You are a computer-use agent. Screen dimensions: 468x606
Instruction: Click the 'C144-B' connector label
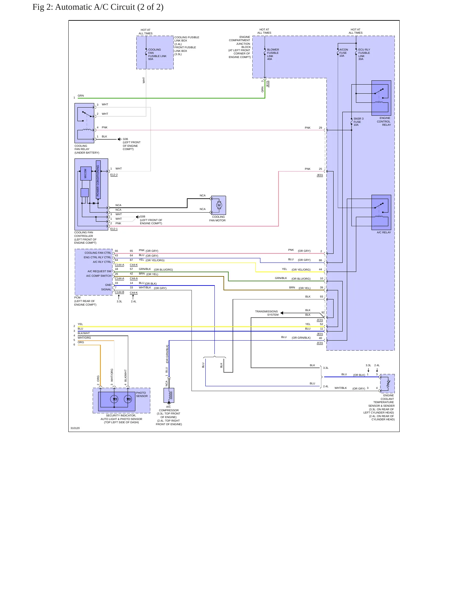coord(120,292)
